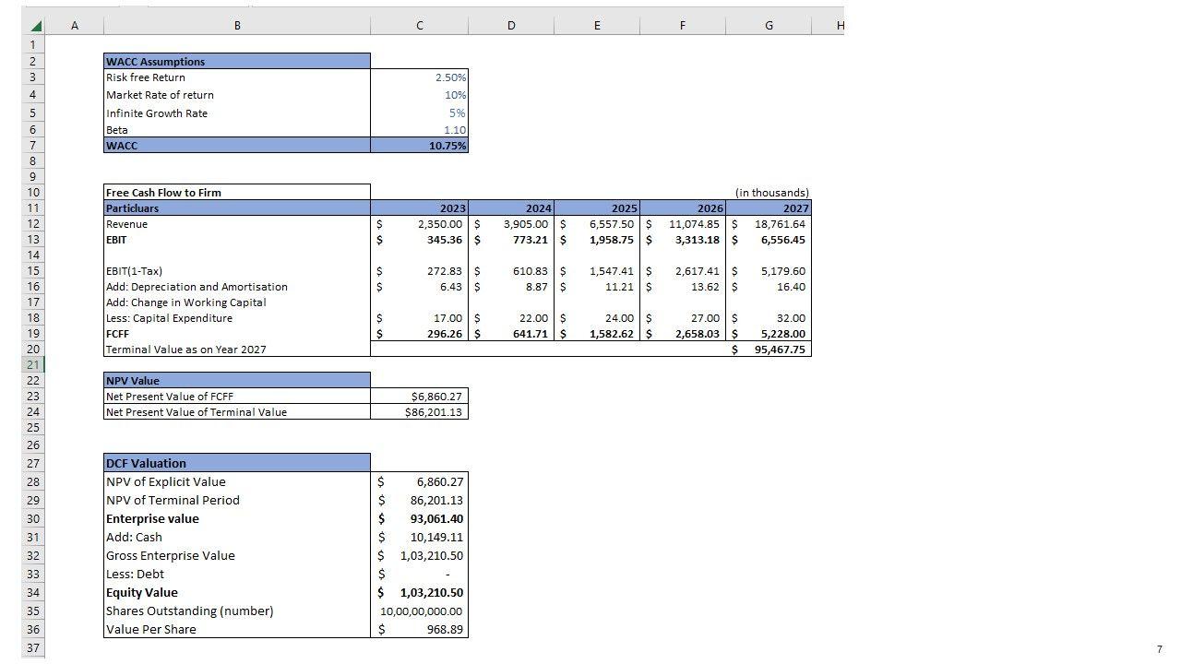Click the Add: Cash 10,149.11 cell

(420, 538)
